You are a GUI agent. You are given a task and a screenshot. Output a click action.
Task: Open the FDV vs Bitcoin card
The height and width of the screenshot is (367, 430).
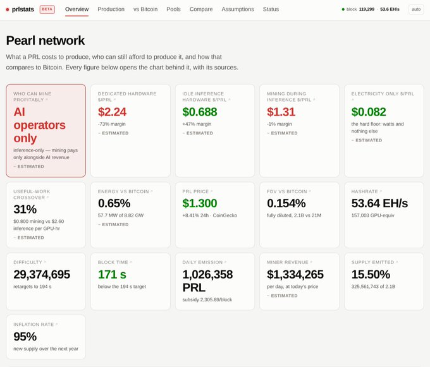(x=300, y=215)
